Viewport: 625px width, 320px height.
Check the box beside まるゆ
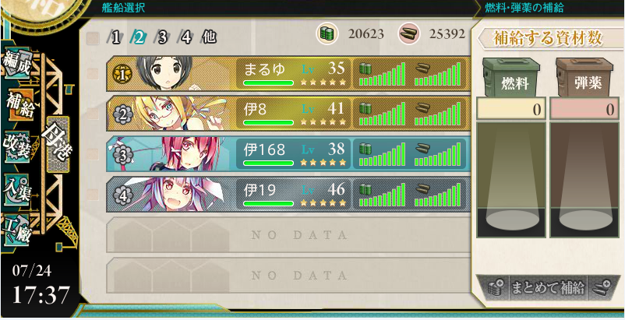[93, 74]
